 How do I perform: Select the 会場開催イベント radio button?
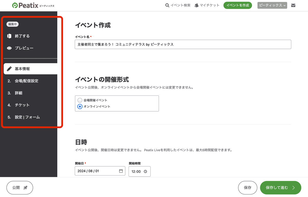pyautogui.click(x=80, y=100)
